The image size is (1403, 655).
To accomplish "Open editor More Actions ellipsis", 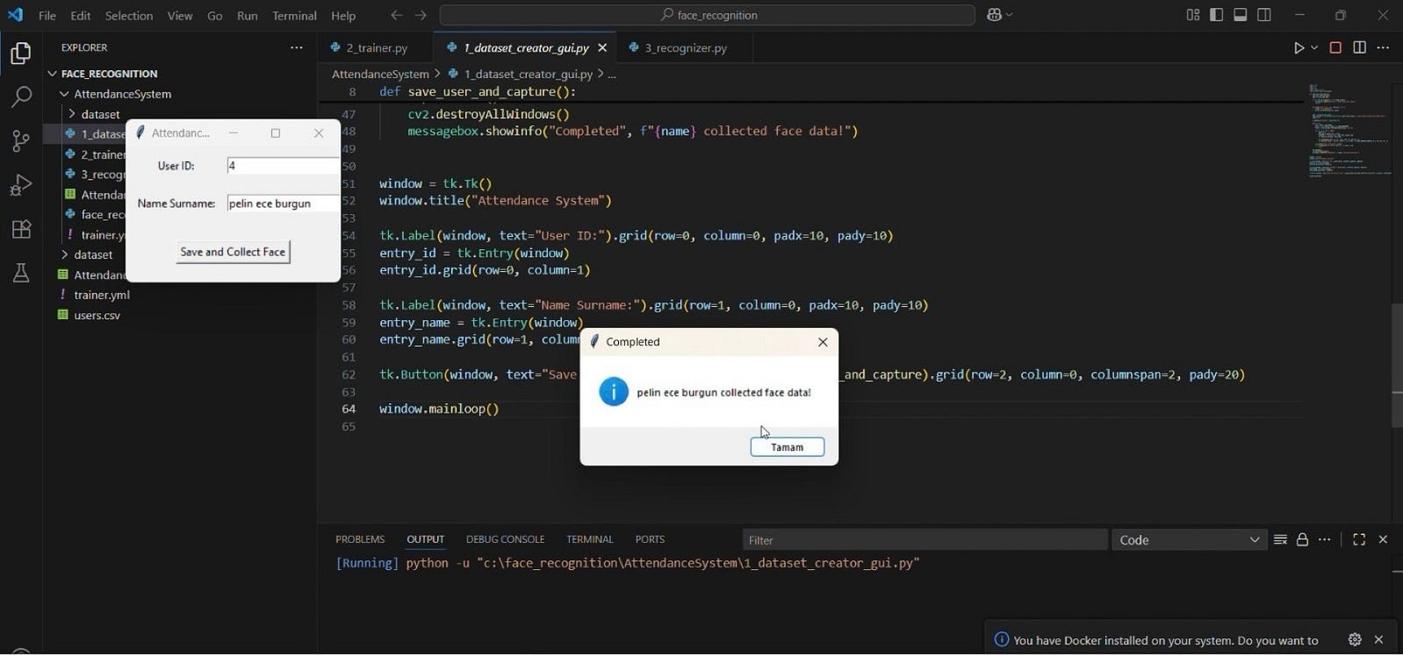I will (x=1383, y=48).
